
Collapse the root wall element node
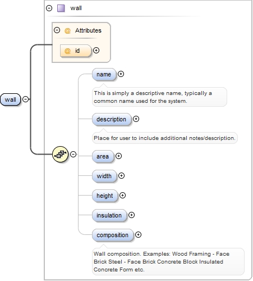coord(26,99)
